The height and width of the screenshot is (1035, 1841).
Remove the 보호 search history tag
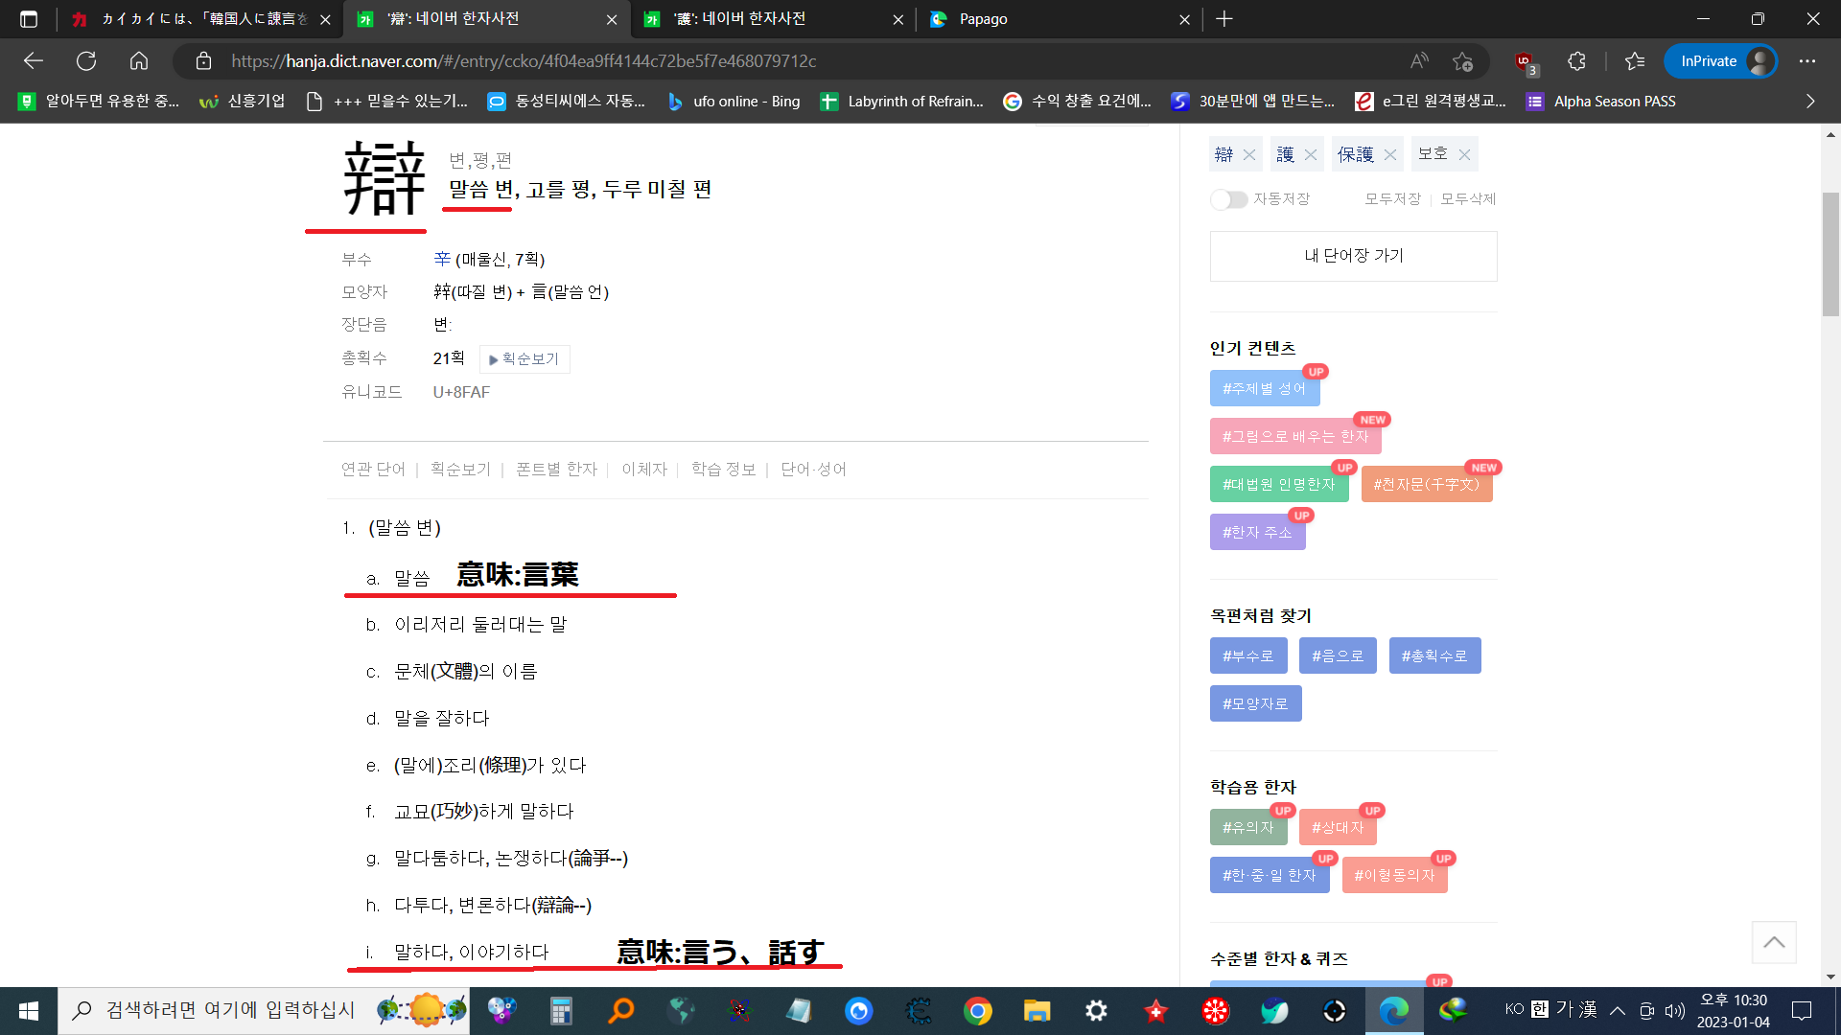pyautogui.click(x=1464, y=155)
